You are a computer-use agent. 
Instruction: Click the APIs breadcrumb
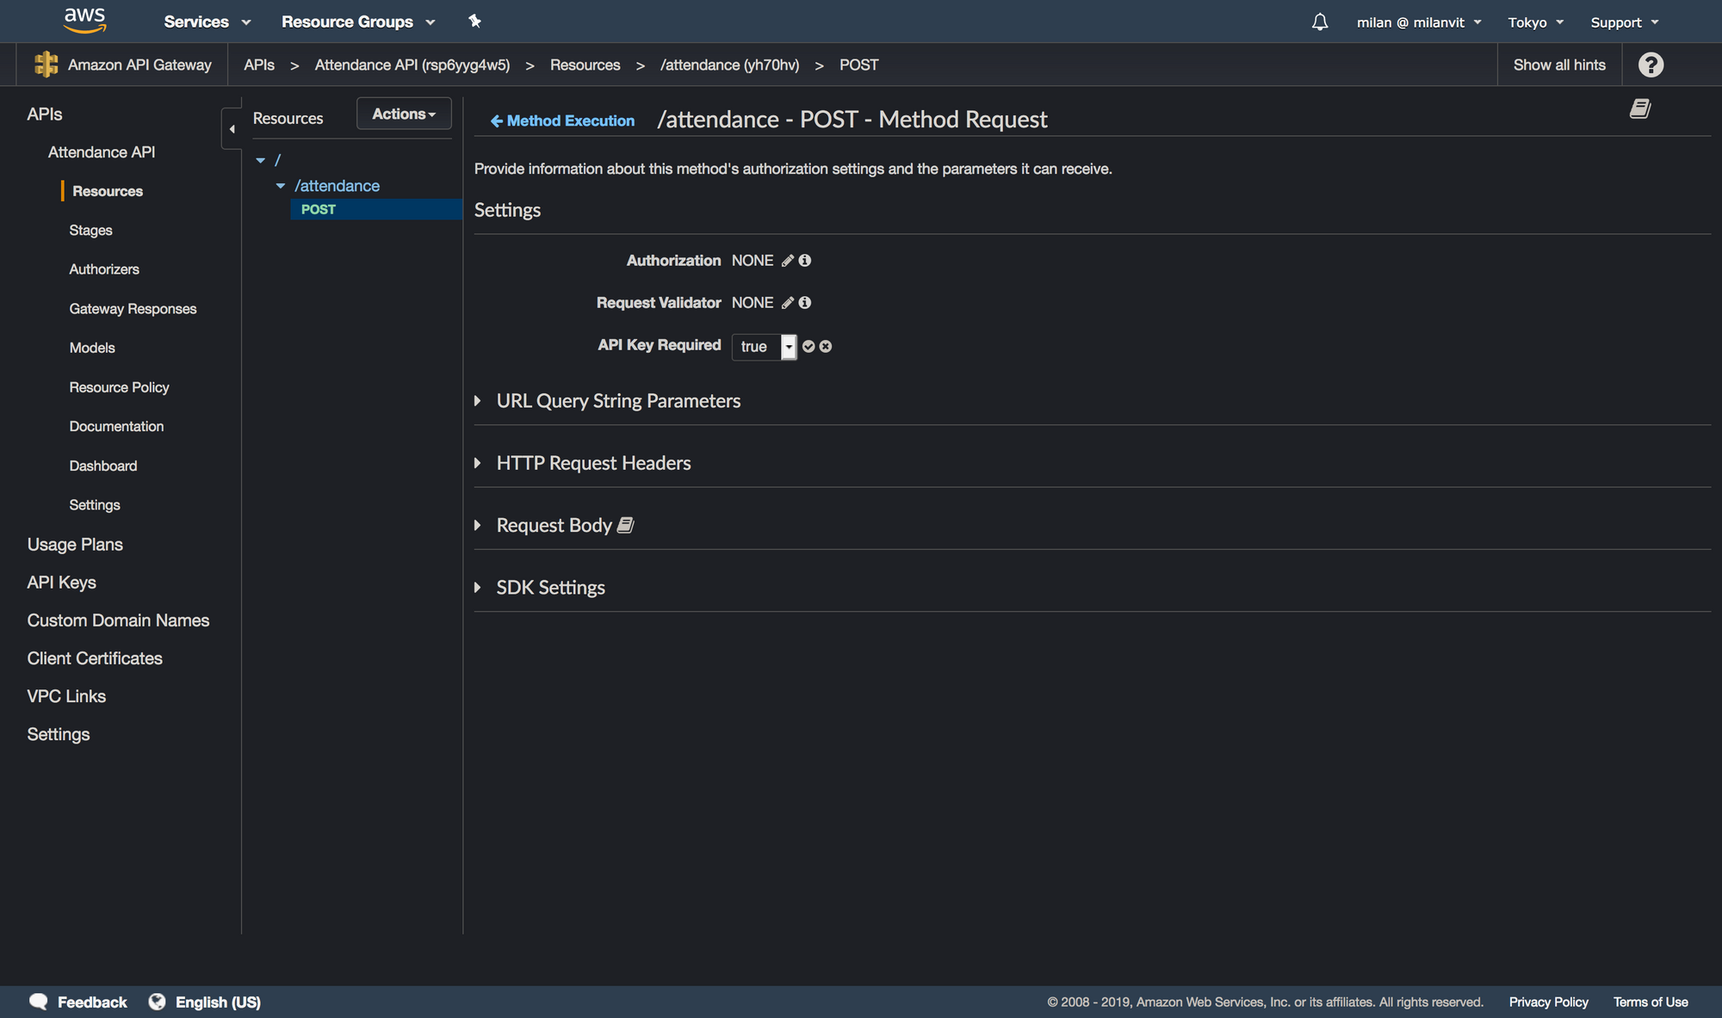pyautogui.click(x=259, y=65)
